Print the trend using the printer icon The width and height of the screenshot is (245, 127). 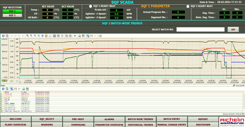pyautogui.click(x=79, y=36)
